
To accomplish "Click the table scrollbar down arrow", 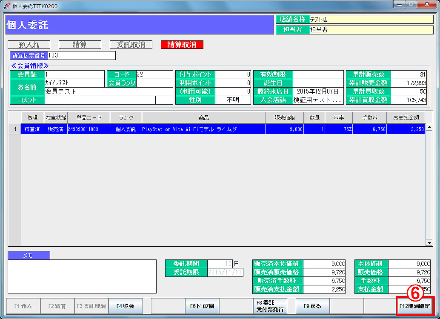I will 429,242.
